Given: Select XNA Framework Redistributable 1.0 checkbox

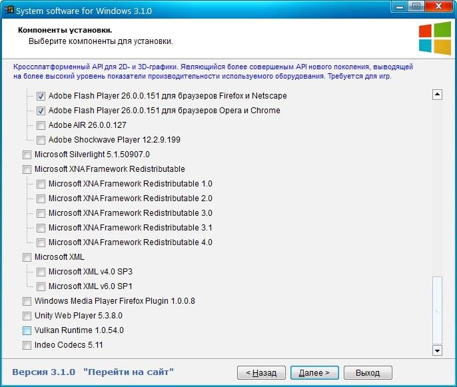Looking at the screenshot, I should point(41,184).
